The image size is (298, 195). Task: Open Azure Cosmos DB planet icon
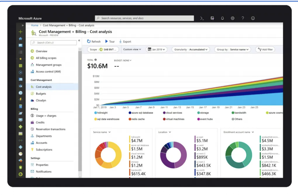pos(20,113)
